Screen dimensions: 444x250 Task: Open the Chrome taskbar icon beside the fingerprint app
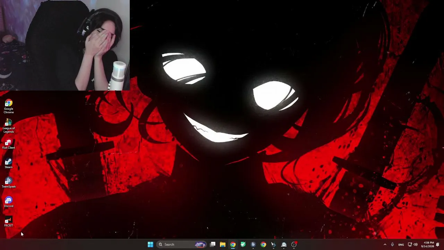tap(263, 244)
